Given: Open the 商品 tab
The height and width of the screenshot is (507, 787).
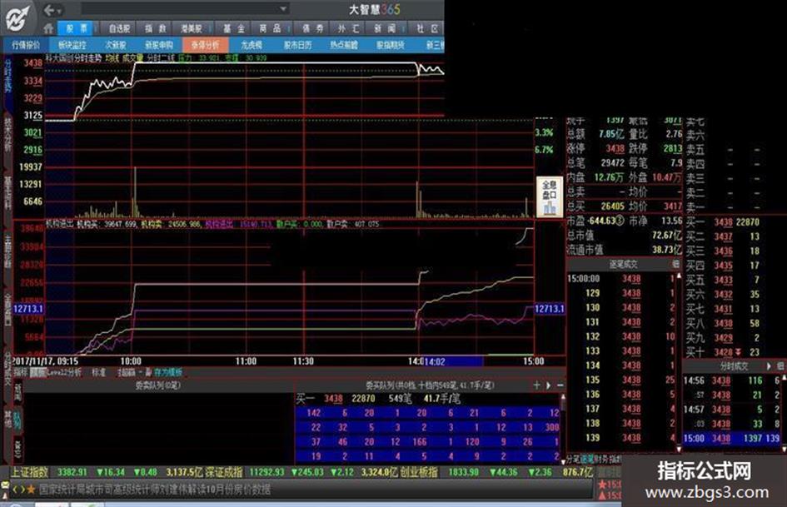Looking at the screenshot, I should click(x=270, y=28).
